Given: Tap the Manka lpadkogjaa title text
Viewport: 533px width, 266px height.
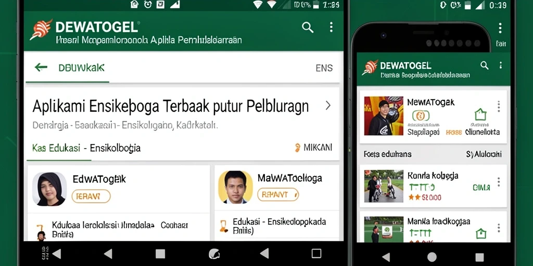Looking at the screenshot, I should [x=438, y=221].
